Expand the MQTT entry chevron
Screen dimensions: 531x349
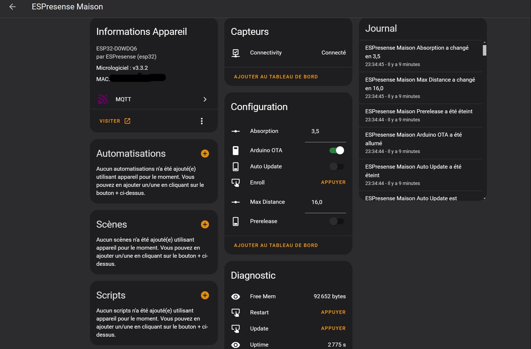[205, 99]
